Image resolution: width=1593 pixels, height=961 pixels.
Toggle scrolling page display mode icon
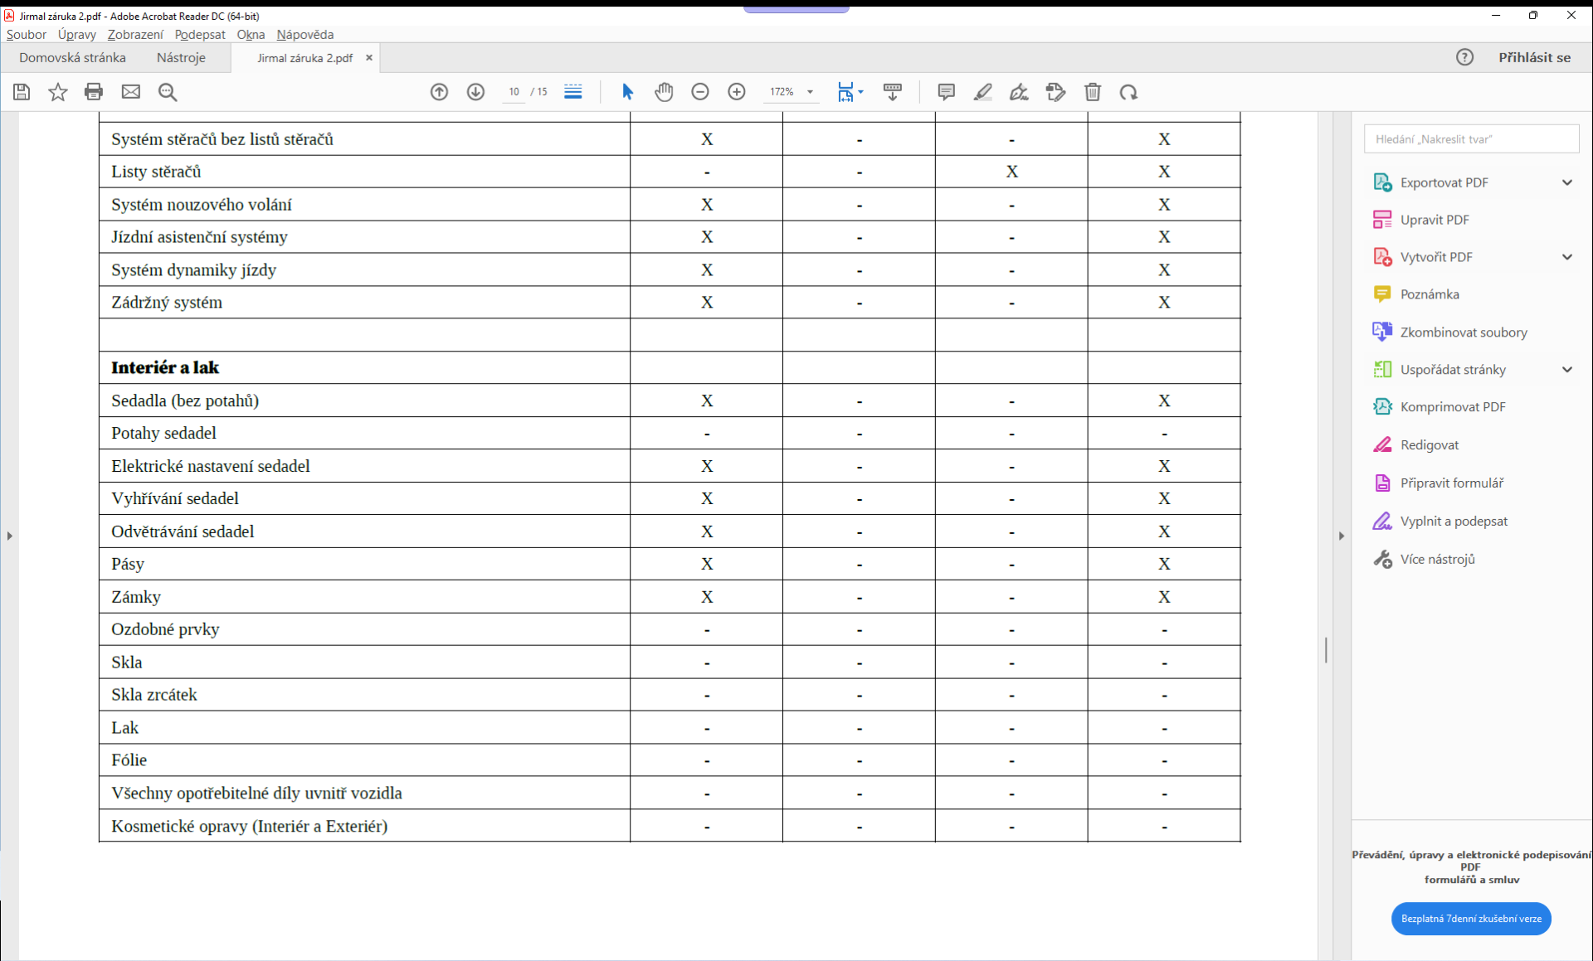click(572, 92)
